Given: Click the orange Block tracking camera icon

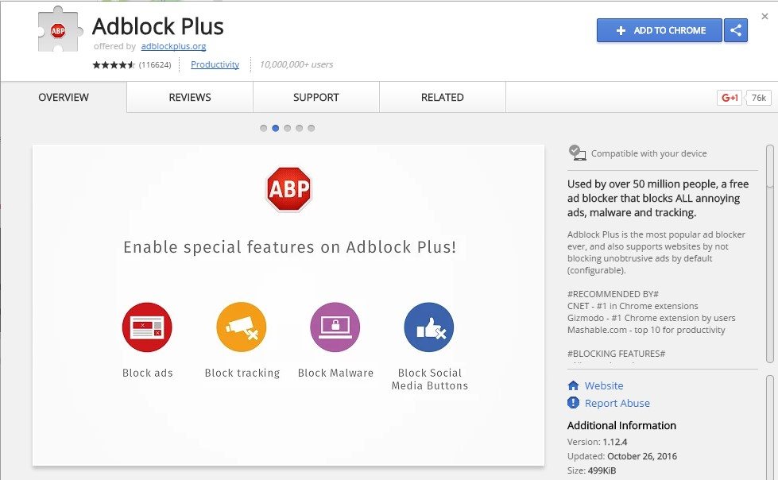Looking at the screenshot, I should pos(241,327).
